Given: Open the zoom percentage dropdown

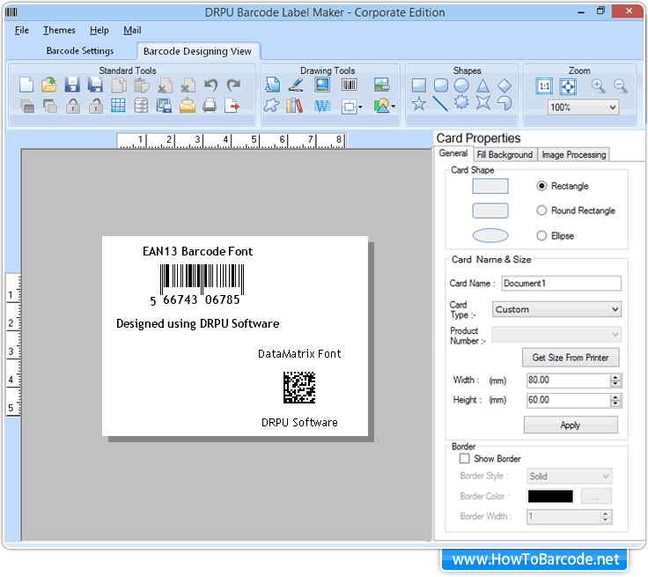Looking at the screenshot, I should tap(613, 107).
